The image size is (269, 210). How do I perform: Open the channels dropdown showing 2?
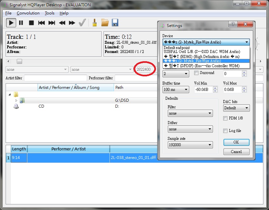[176, 74]
